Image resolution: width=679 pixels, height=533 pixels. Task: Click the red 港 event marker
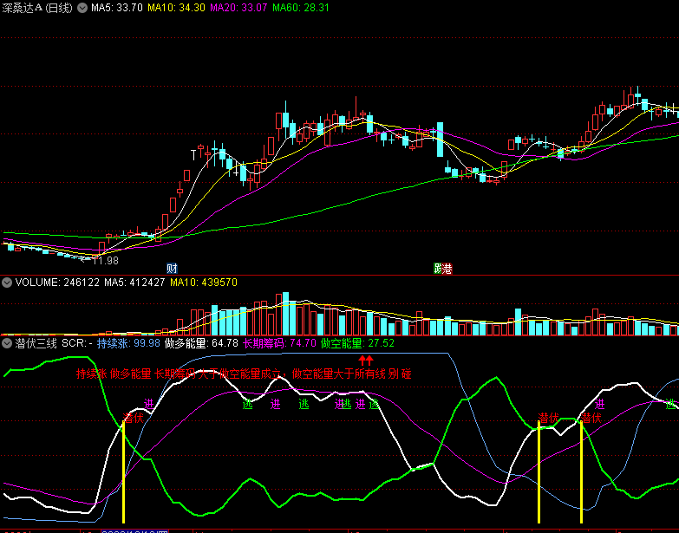pyautogui.click(x=447, y=269)
